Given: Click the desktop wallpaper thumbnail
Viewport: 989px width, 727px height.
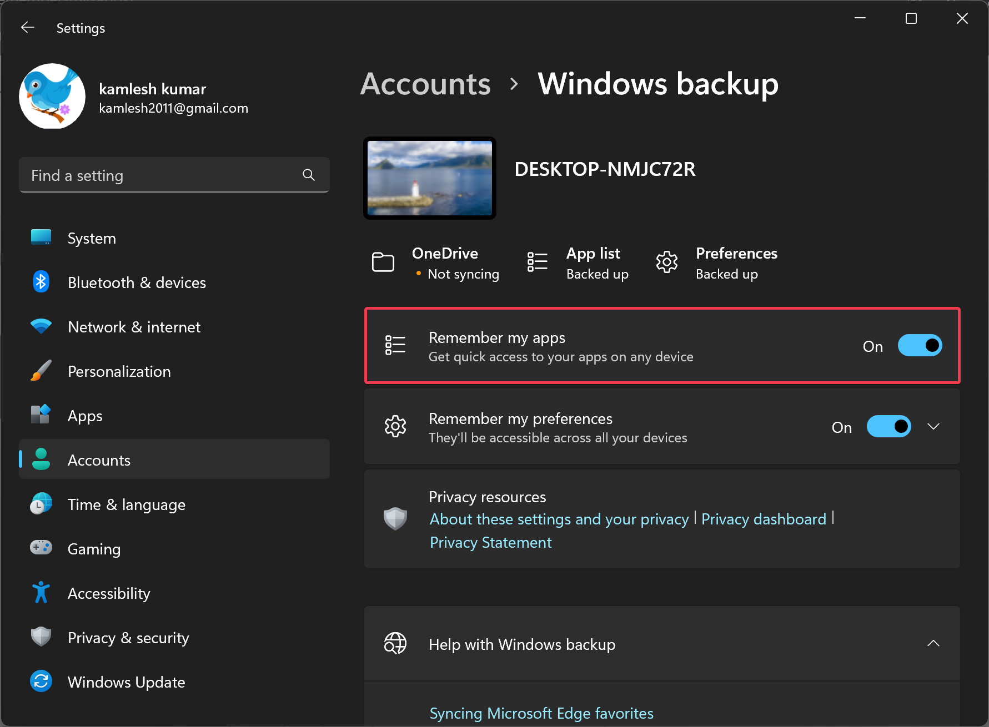Looking at the screenshot, I should tap(430, 178).
